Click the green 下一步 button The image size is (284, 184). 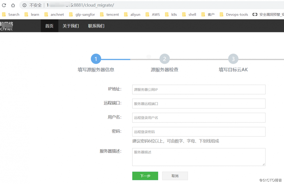(145, 176)
